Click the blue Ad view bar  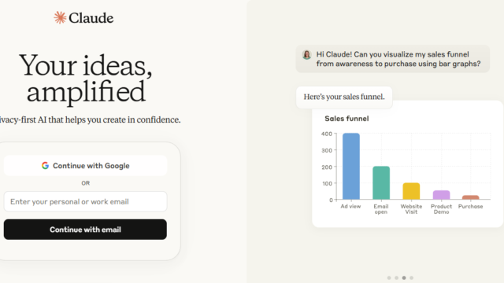tap(351, 166)
